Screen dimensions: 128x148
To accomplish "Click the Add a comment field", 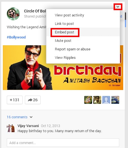I will pos(63,143).
